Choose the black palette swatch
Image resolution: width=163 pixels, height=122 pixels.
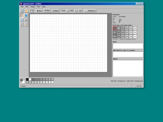(27, 80)
